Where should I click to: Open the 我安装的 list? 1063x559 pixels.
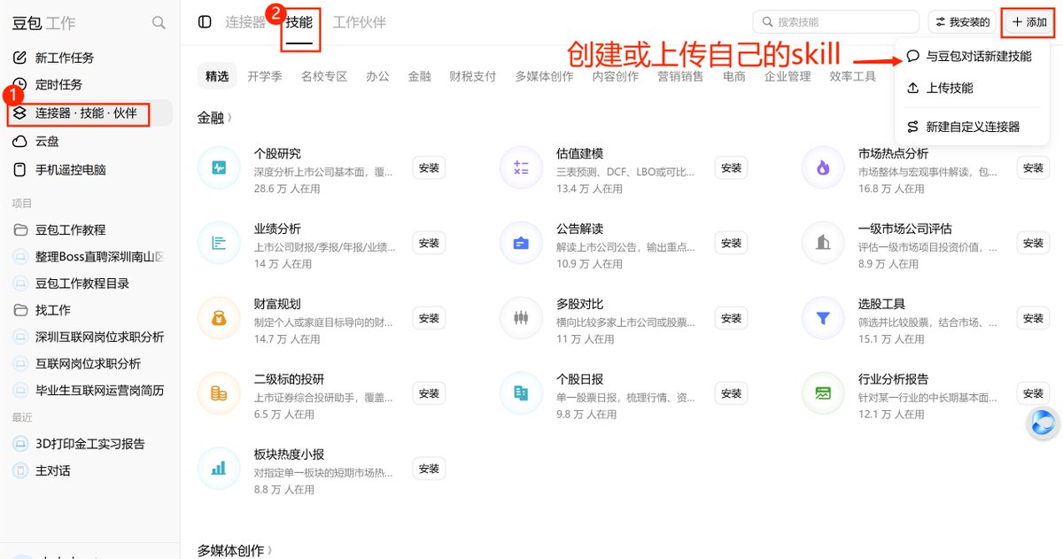tap(962, 21)
